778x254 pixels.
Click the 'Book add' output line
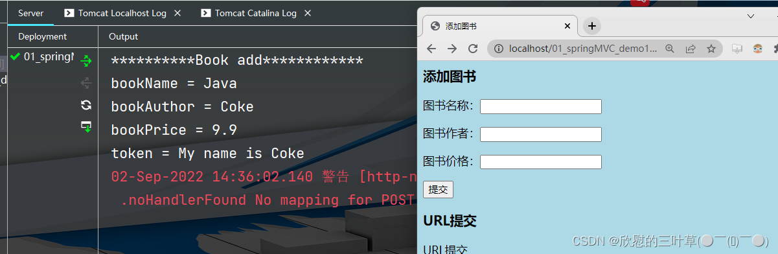[x=237, y=61]
